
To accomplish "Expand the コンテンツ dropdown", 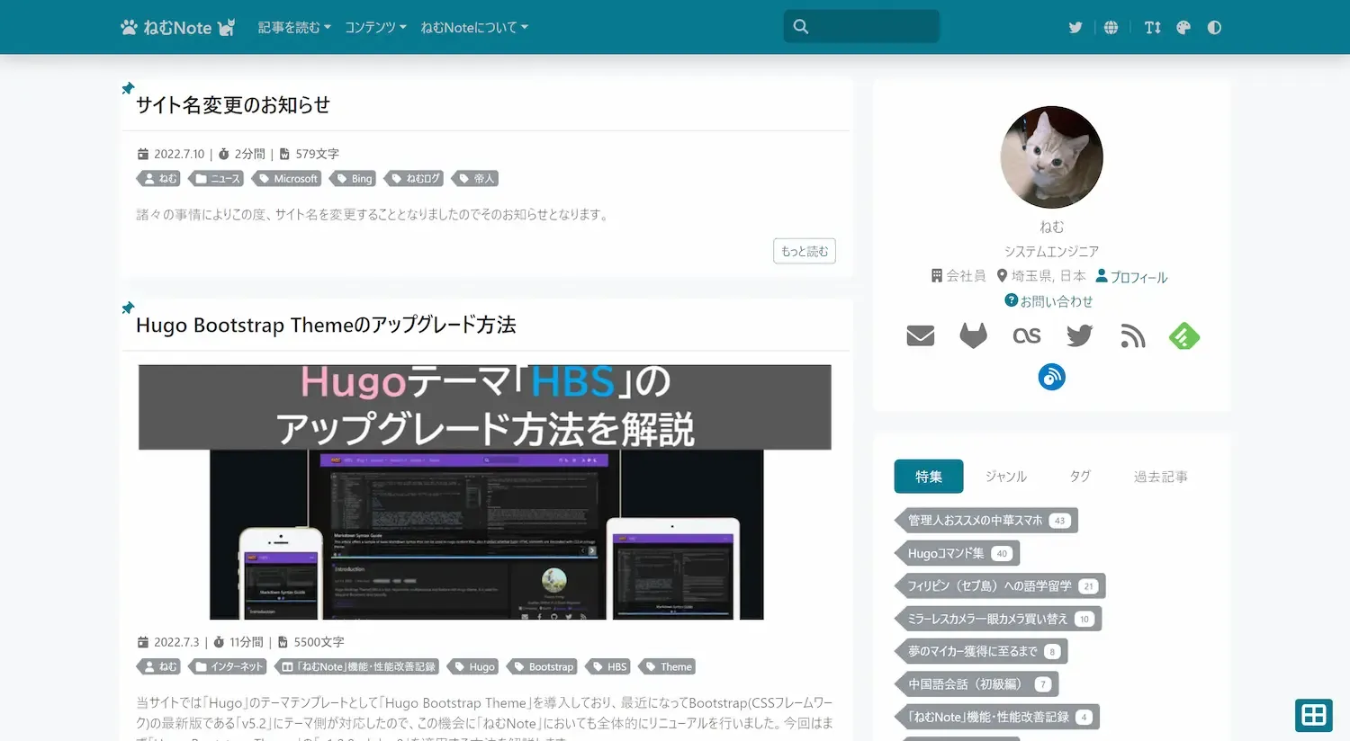I will pyautogui.click(x=374, y=27).
